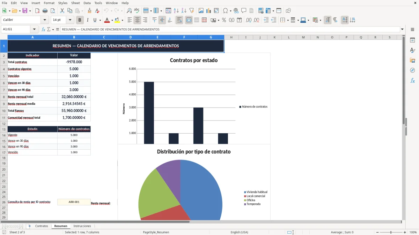Click the Print icon
This screenshot has width=419, height=235.
pos(45,11)
